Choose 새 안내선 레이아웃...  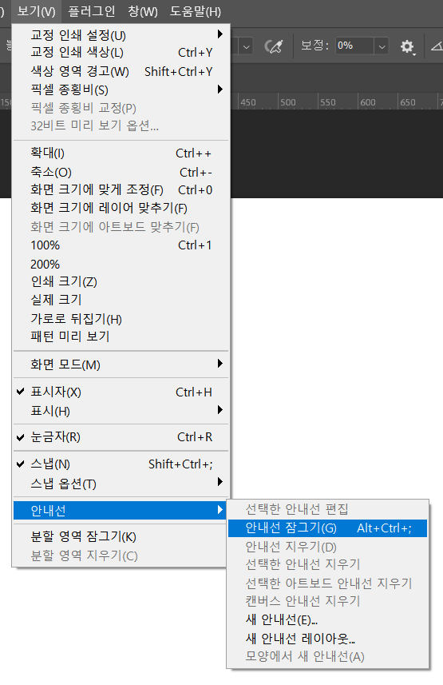coord(327,639)
